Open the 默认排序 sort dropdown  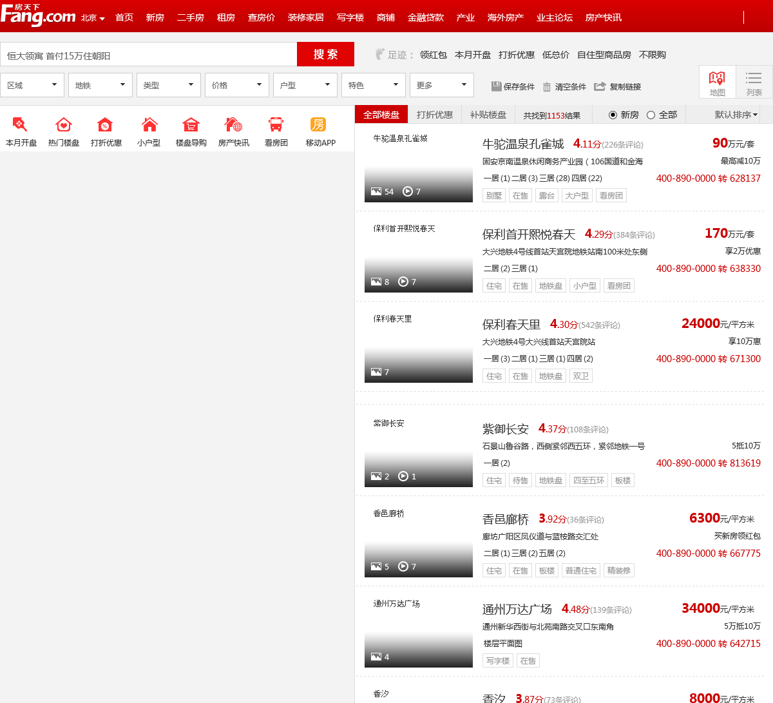[736, 115]
